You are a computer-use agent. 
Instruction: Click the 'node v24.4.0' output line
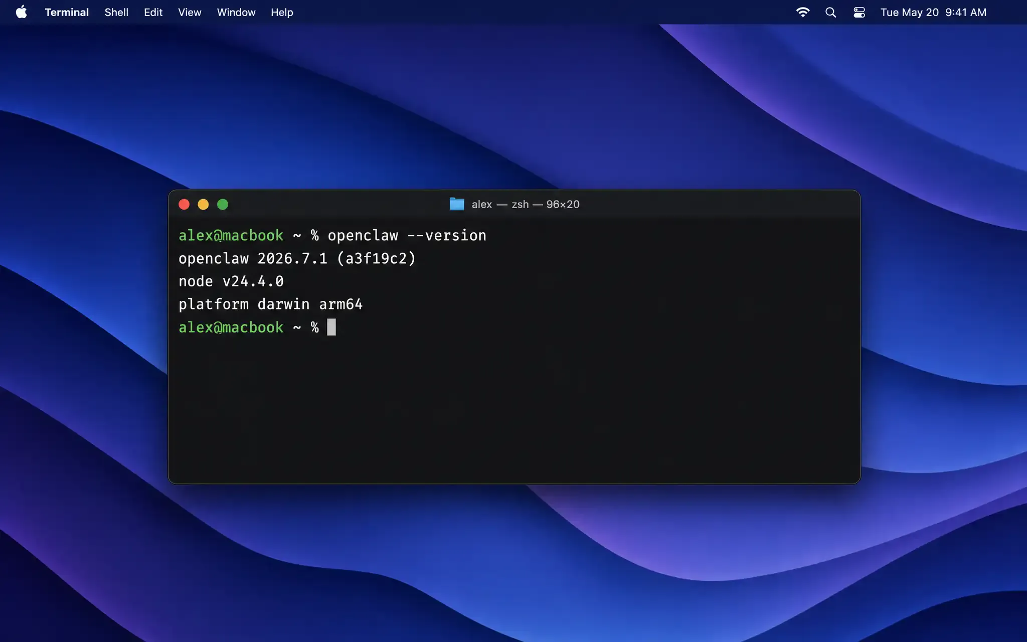(231, 281)
